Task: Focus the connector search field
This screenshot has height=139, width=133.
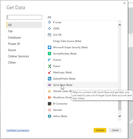Action: (x=24, y=17)
